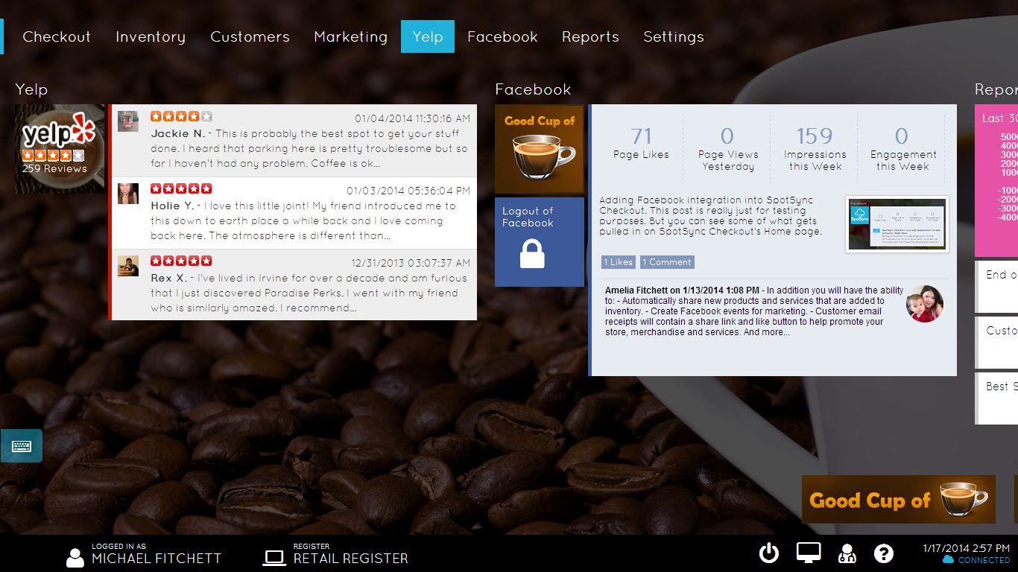Click the power icon in the bottom bar
Viewport: 1018px width, 572px height.
[x=769, y=553]
